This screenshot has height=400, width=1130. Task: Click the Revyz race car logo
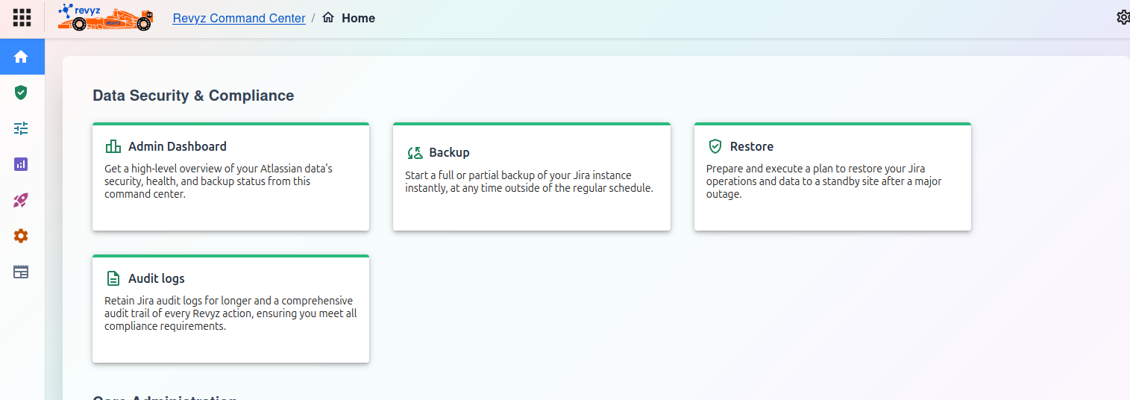[x=105, y=18]
